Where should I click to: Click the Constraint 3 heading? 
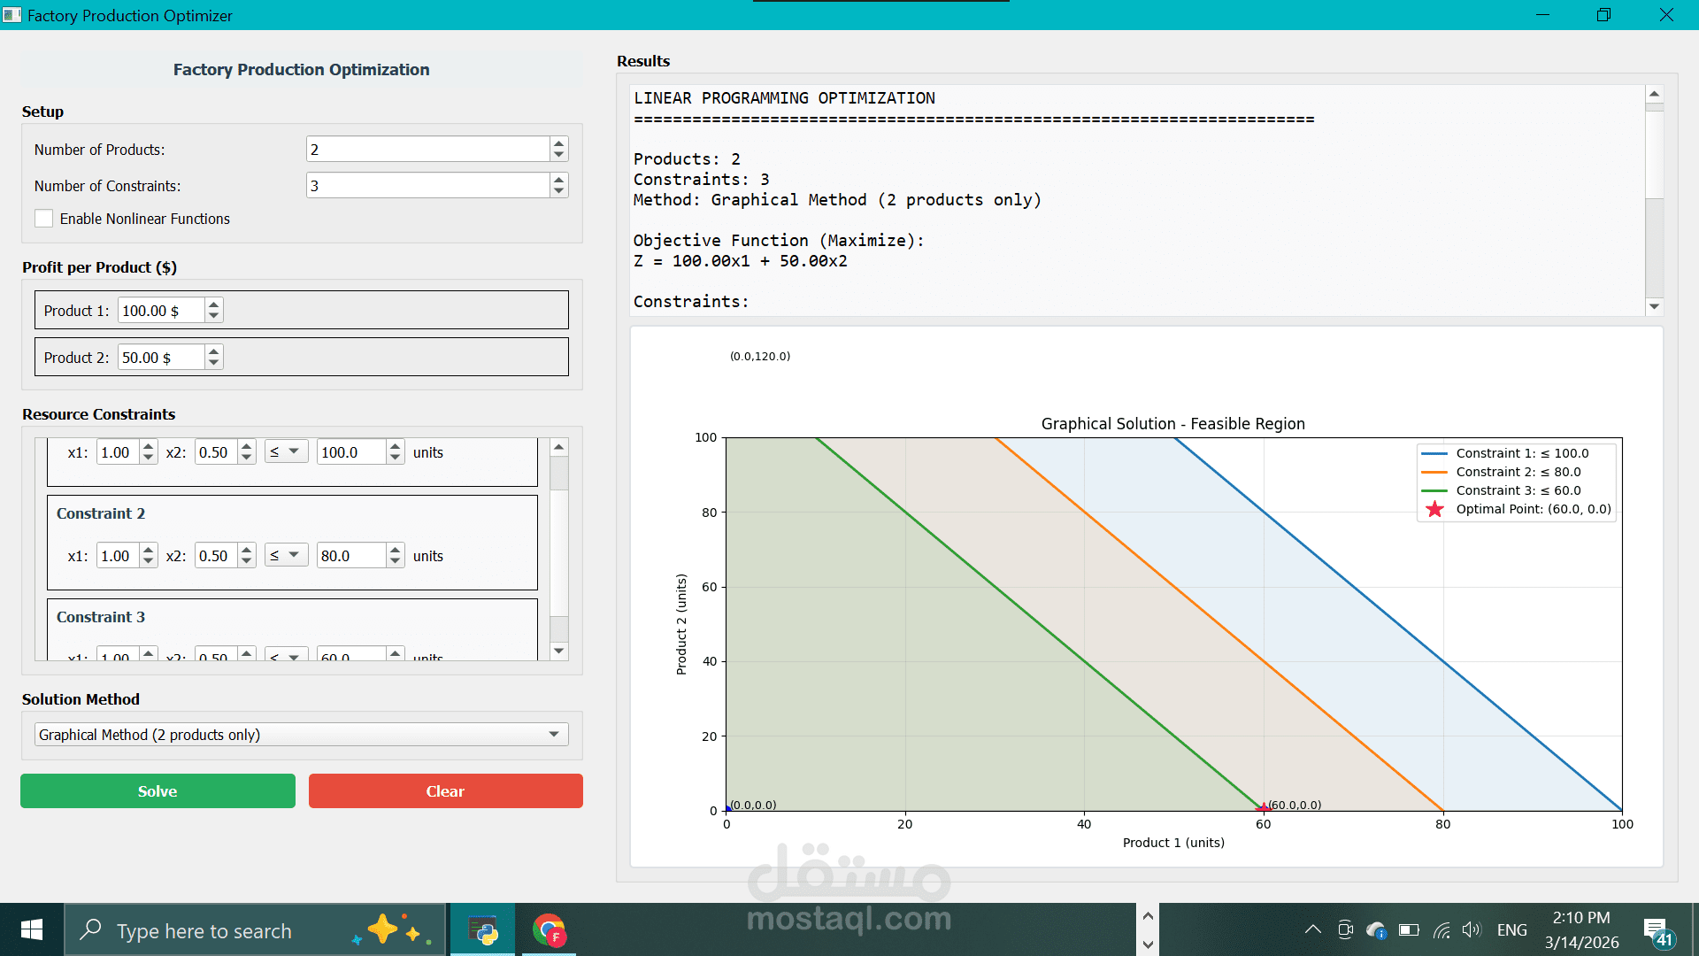tap(101, 617)
